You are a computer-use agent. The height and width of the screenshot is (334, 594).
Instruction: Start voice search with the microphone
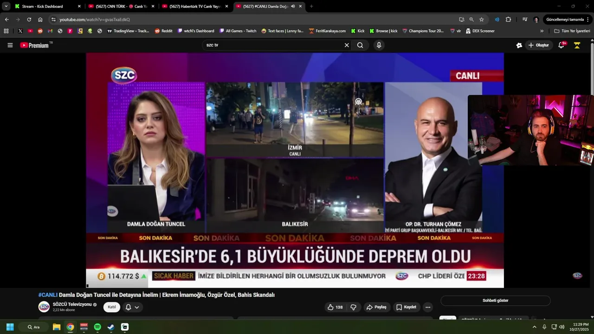coord(379,45)
